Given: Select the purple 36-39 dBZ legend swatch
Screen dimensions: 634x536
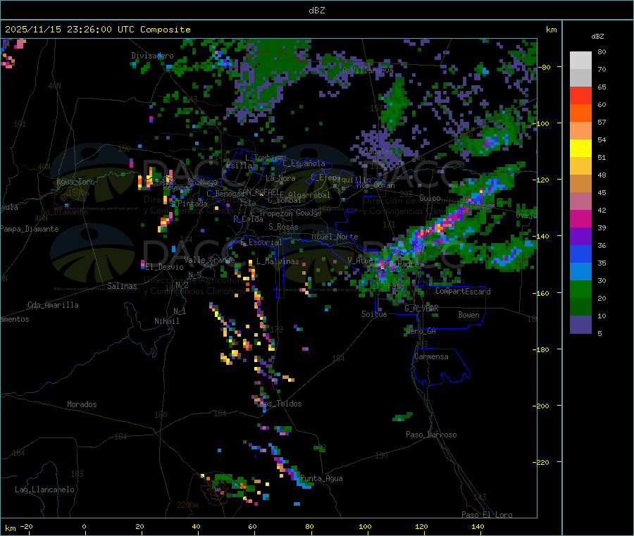Looking at the screenshot, I should coord(580,237).
